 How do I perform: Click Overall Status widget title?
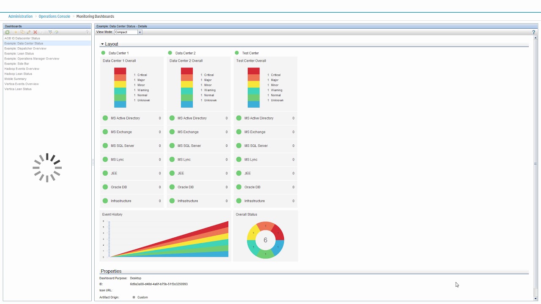[246, 214]
